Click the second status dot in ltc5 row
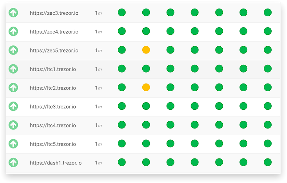The width and height of the screenshot is (287, 183). coord(146,143)
